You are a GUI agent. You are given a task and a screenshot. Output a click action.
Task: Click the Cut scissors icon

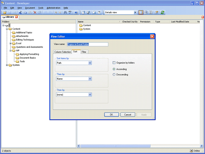[20, 13]
